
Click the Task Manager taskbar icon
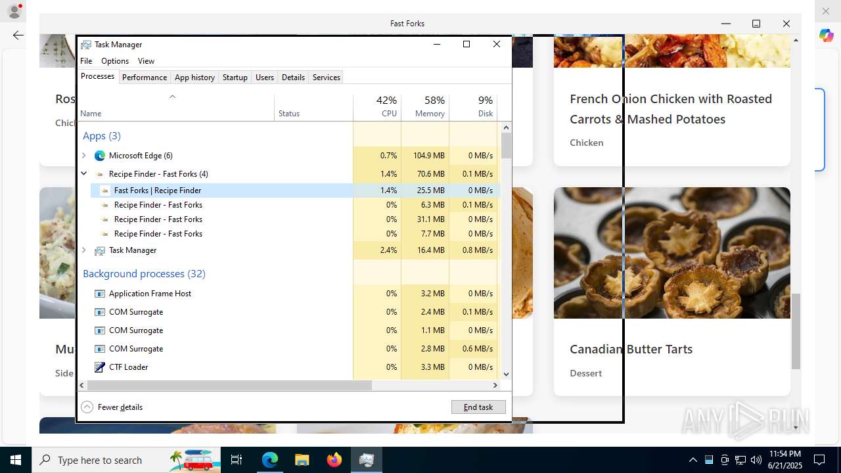point(367,460)
